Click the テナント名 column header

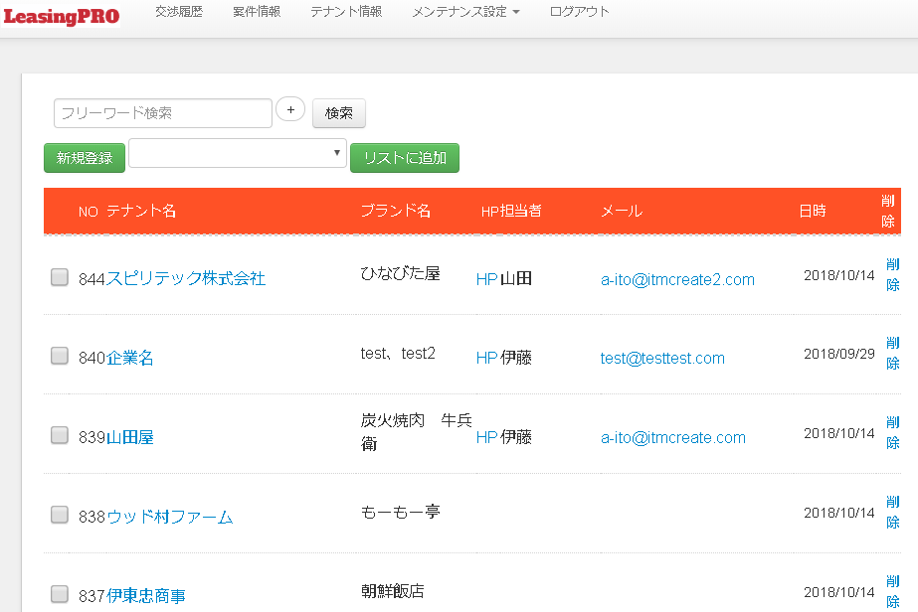click(141, 212)
